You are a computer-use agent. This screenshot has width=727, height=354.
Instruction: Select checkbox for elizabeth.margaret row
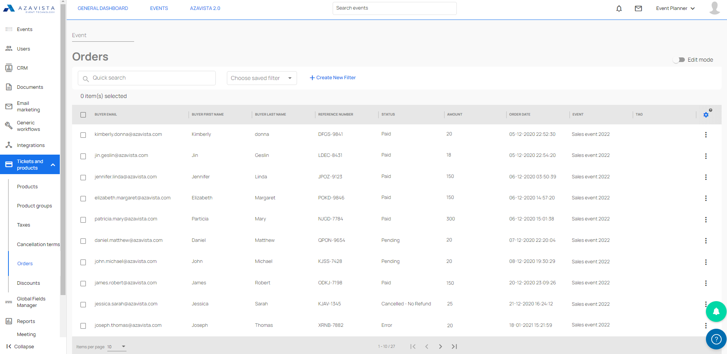coord(83,199)
